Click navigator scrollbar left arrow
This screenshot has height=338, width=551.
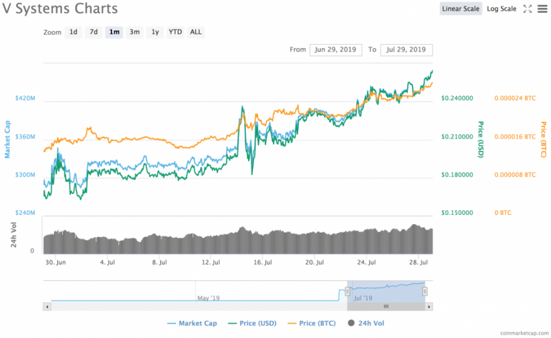click(47, 307)
